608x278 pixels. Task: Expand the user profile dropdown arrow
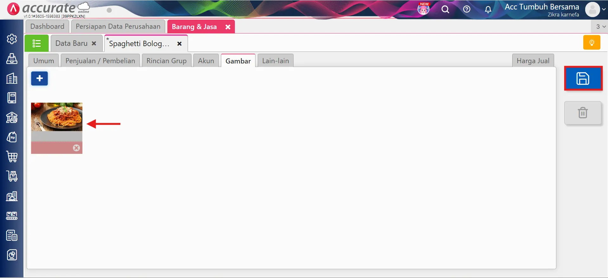pyautogui.click(x=604, y=9)
